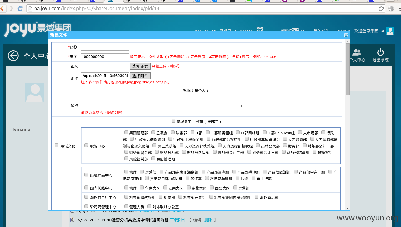Click the lvmama username text
Image resolution: width=401 pixels, height=227 pixels.
click(22, 129)
